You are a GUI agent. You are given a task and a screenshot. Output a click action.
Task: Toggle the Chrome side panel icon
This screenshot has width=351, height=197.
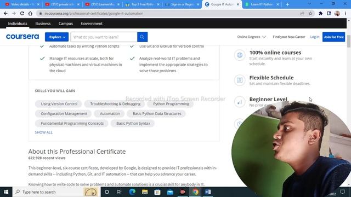pos(329,13)
